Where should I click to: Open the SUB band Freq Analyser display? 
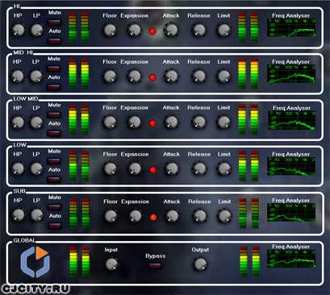291,213
